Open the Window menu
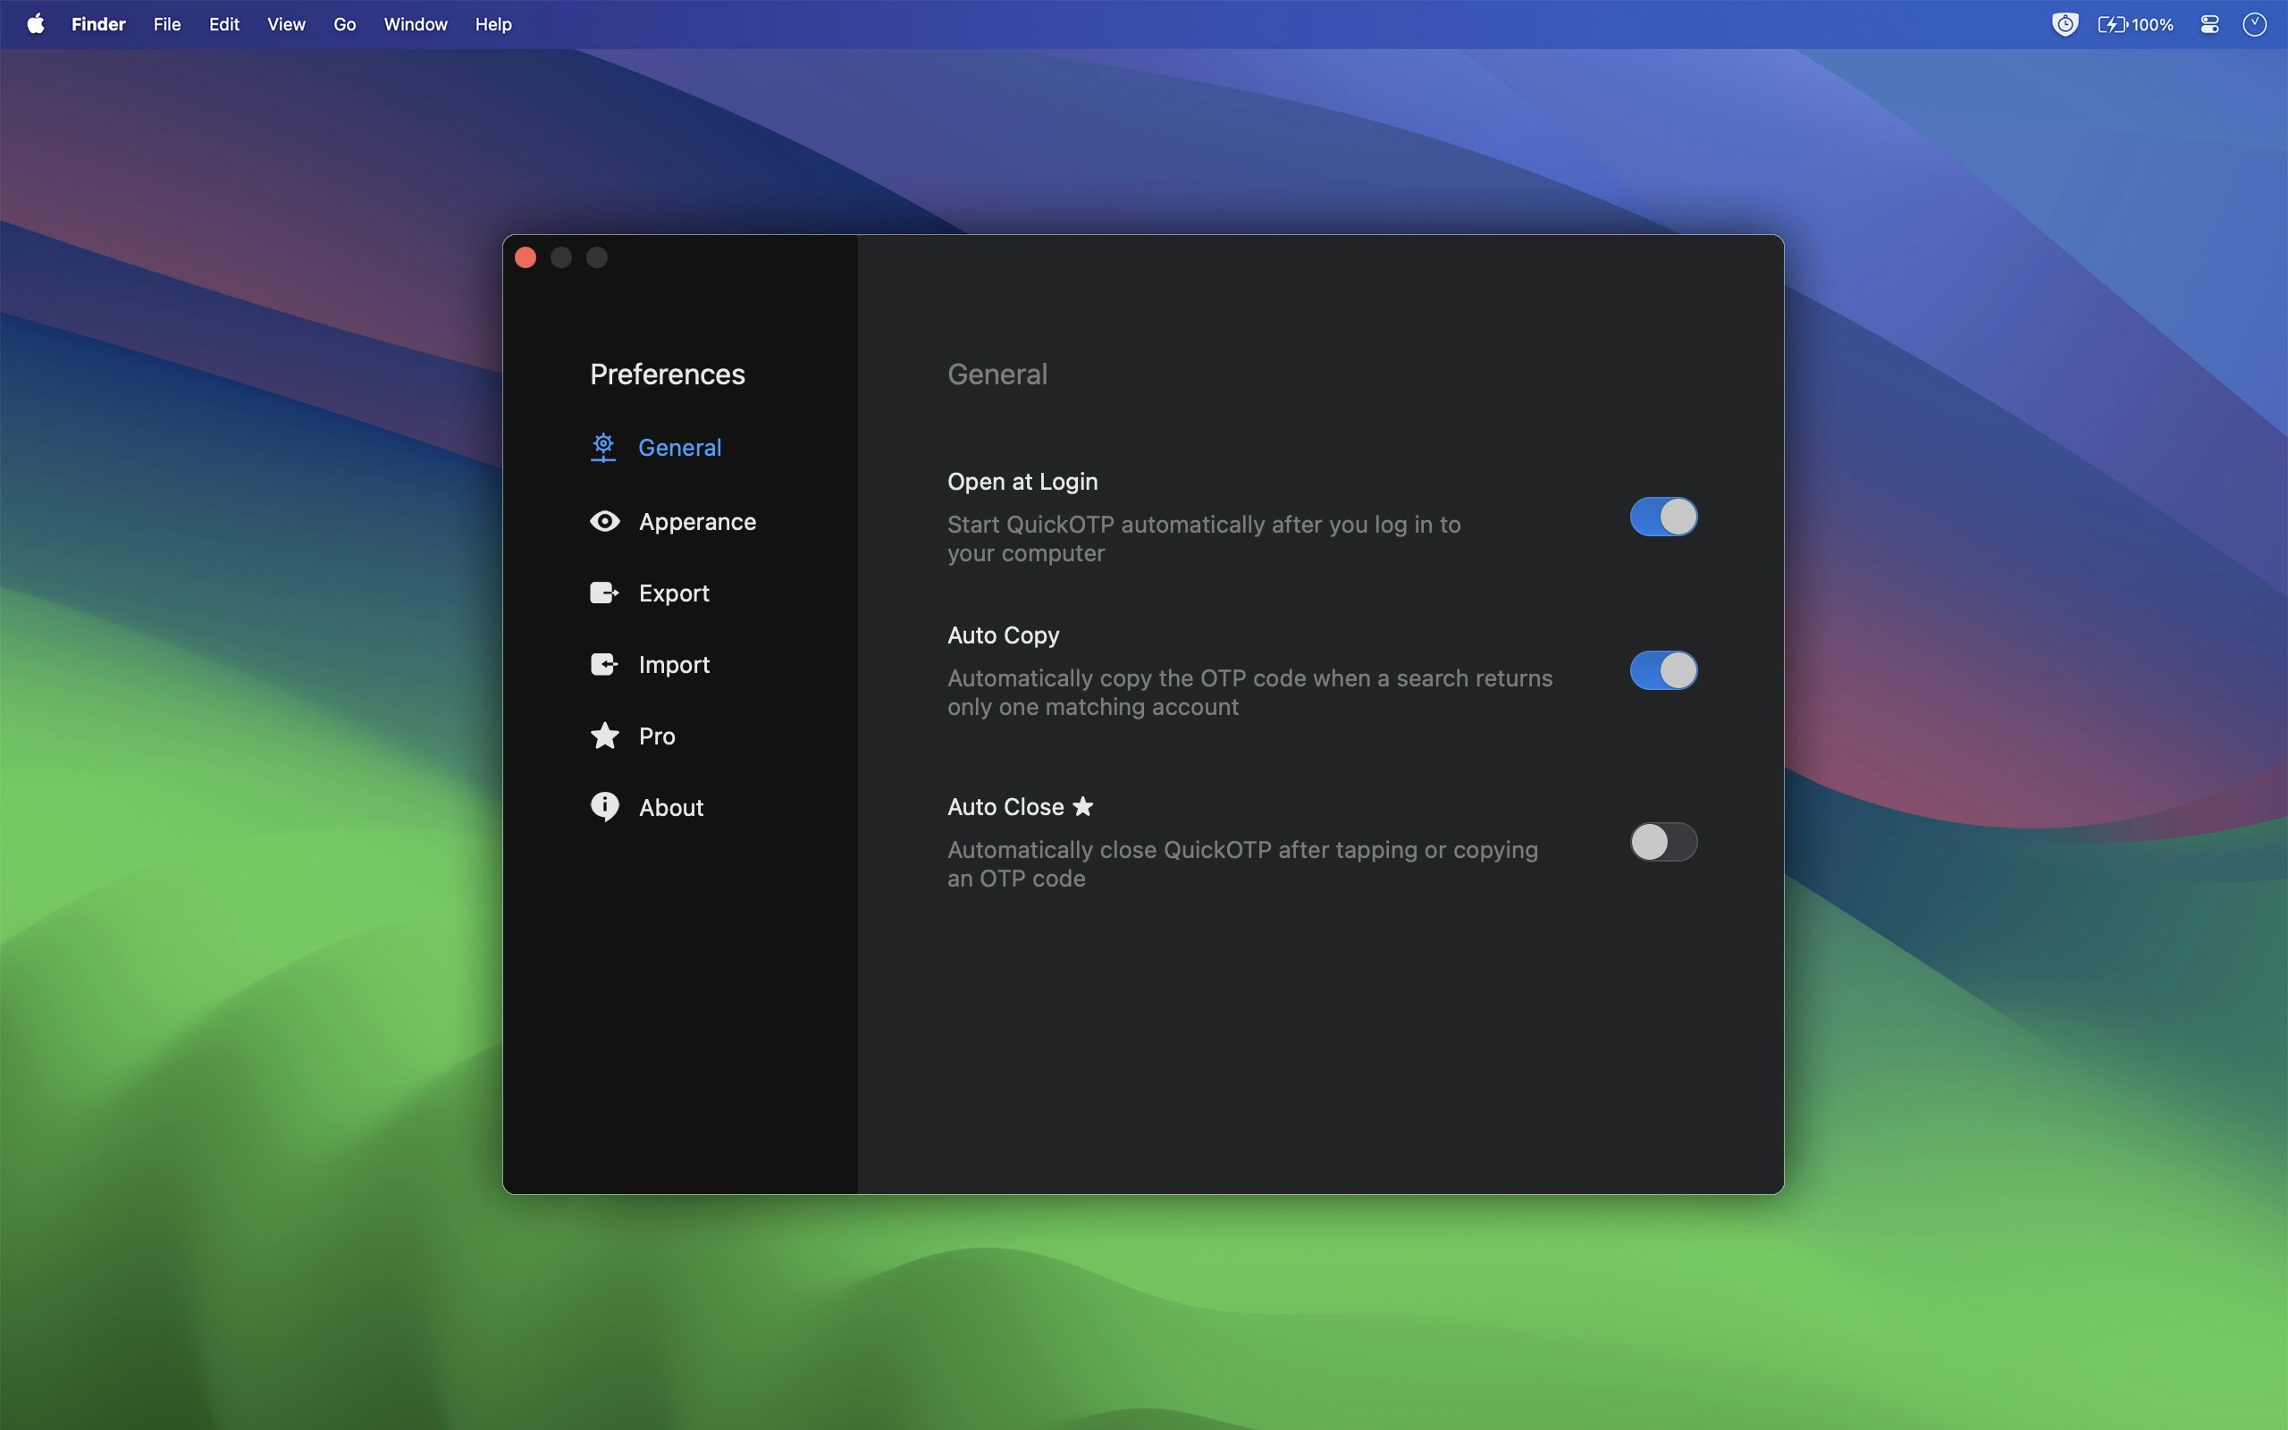Viewport: 2288px width, 1430px height. point(415,25)
